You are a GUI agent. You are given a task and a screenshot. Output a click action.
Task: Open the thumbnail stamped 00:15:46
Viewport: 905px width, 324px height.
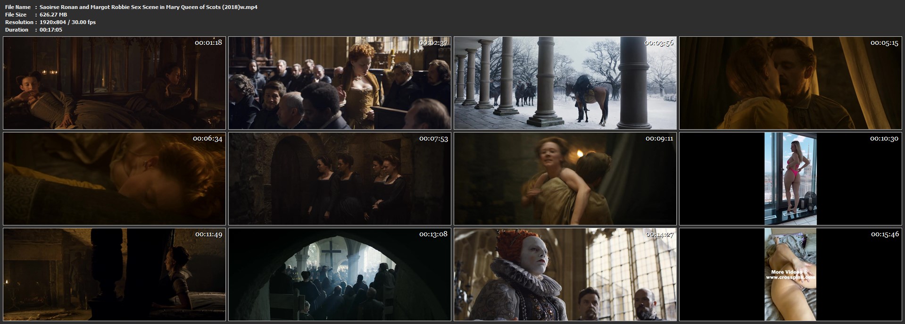tap(790, 274)
